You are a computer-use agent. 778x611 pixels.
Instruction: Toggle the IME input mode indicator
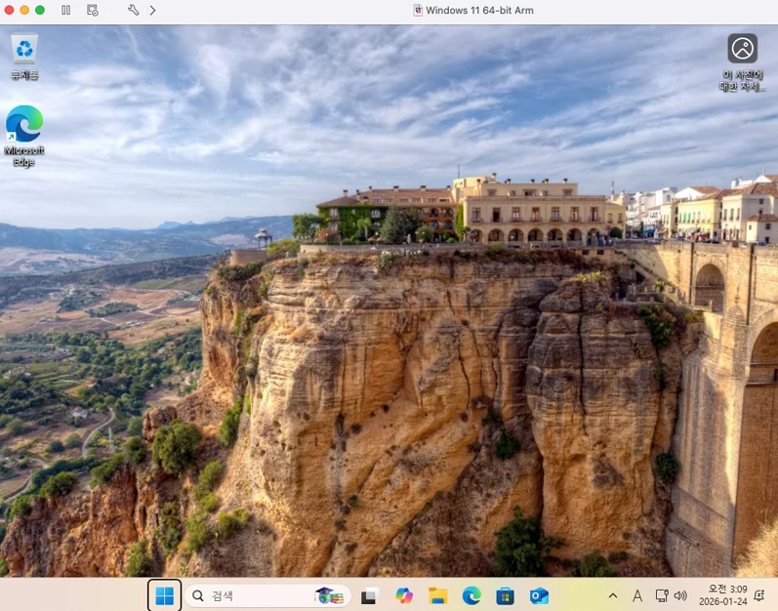coord(637,595)
